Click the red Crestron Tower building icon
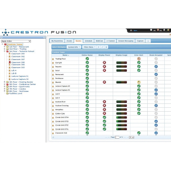The image size is (171, 171). pos(5,44)
